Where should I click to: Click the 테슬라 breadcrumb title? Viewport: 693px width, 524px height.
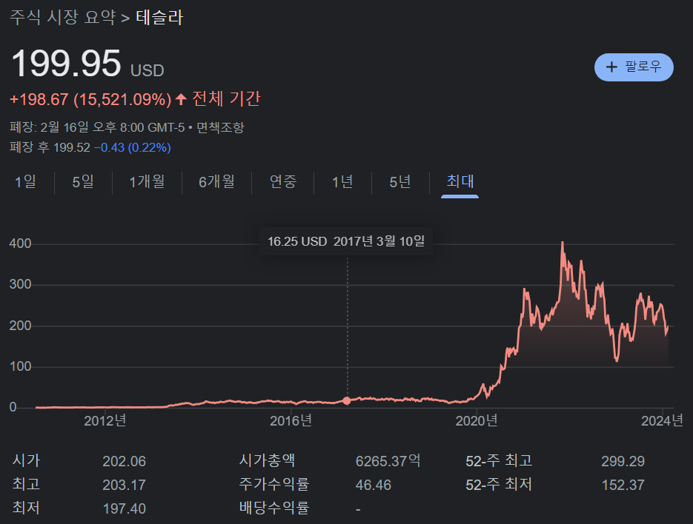[x=159, y=18]
